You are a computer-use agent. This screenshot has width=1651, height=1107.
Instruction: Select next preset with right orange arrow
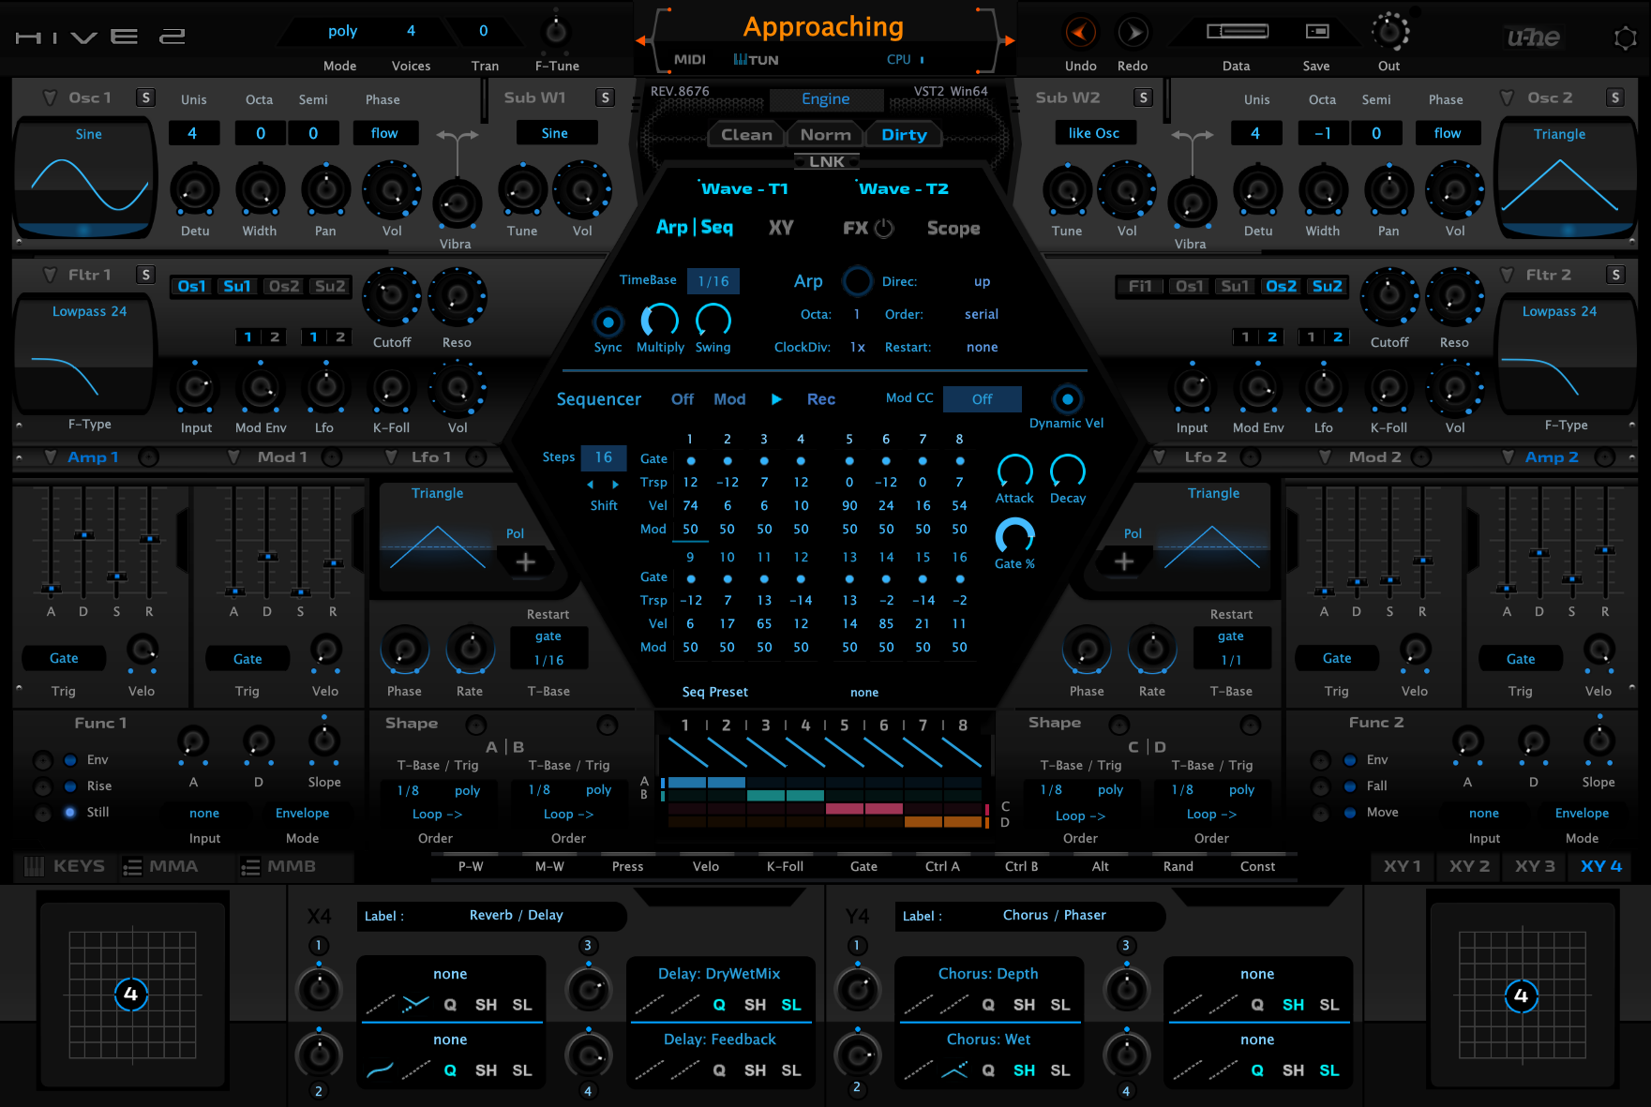pos(1010,40)
